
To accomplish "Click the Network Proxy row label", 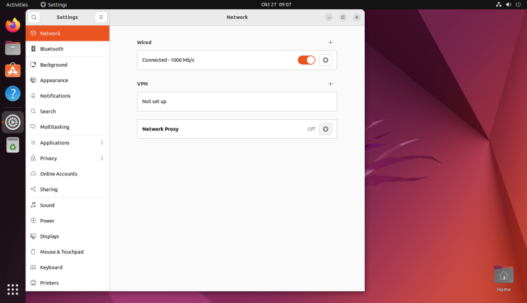I will click(160, 129).
